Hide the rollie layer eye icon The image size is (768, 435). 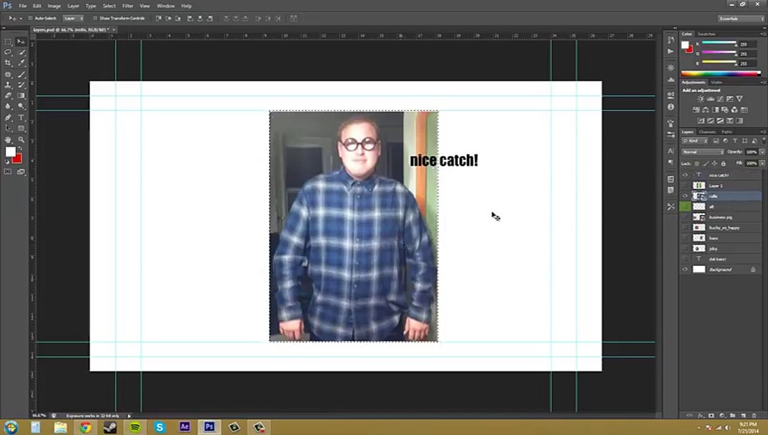pyautogui.click(x=685, y=196)
